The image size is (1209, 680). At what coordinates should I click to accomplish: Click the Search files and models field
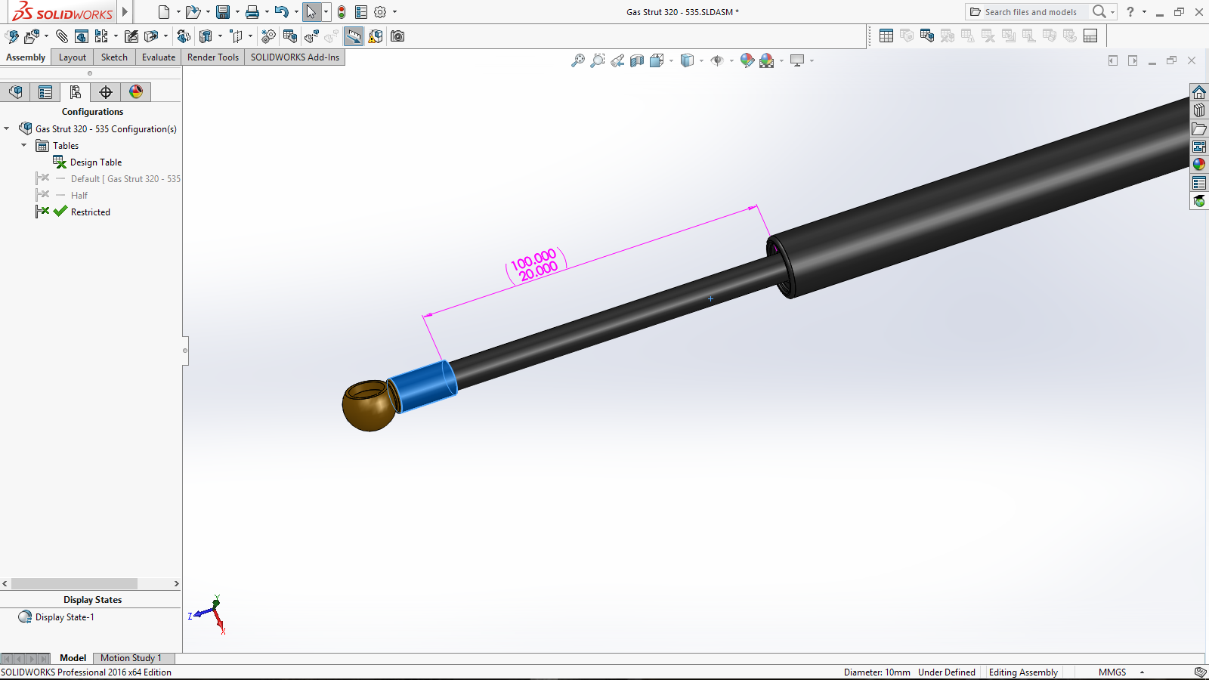1031,12
